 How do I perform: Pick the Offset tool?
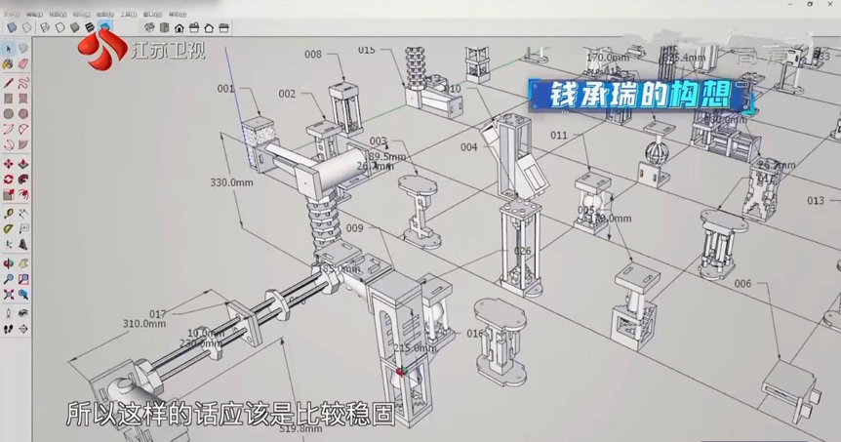(23, 195)
